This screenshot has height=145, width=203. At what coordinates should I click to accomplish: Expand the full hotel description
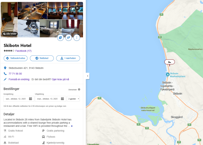(x=72, y=126)
